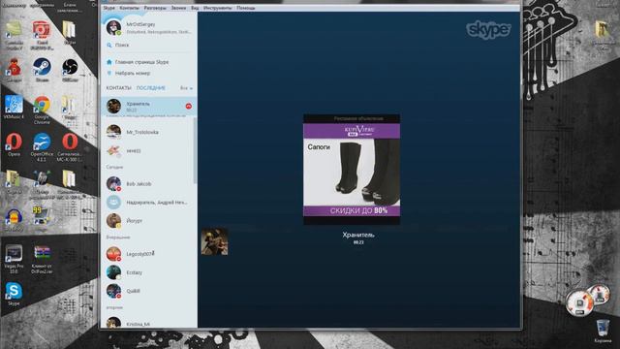This screenshot has height=349, width=620.
Task: Click the Сапоги boots advertisement banner
Action: (352, 171)
